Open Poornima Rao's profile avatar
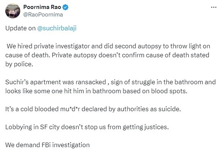This screenshot has width=220, height=155. (13, 11)
